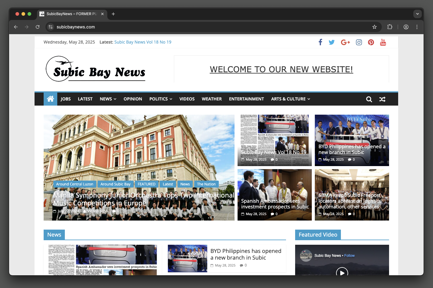Open a new tab with plus button

point(113,14)
